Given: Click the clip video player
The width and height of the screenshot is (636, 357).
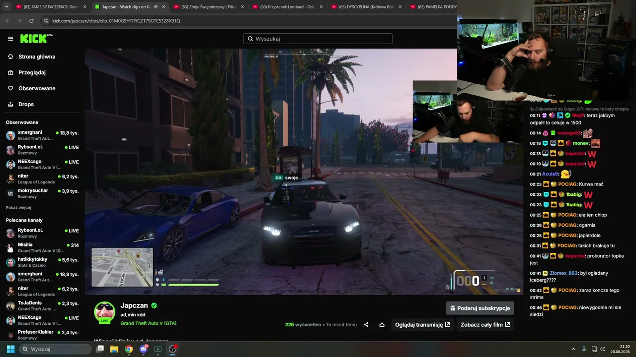Looking at the screenshot, I should [x=304, y=172].
